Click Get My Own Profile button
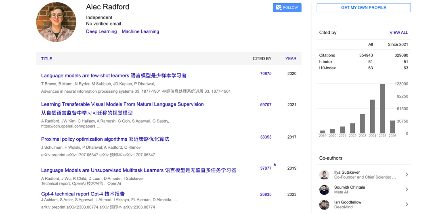The image size is (436, 214). [x=363, y=8]
